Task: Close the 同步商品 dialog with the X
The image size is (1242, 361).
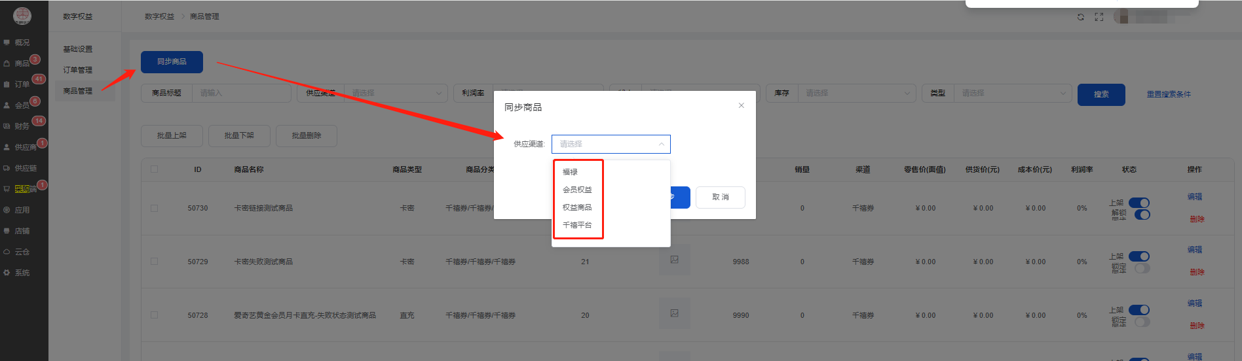Action: point(741,105)
